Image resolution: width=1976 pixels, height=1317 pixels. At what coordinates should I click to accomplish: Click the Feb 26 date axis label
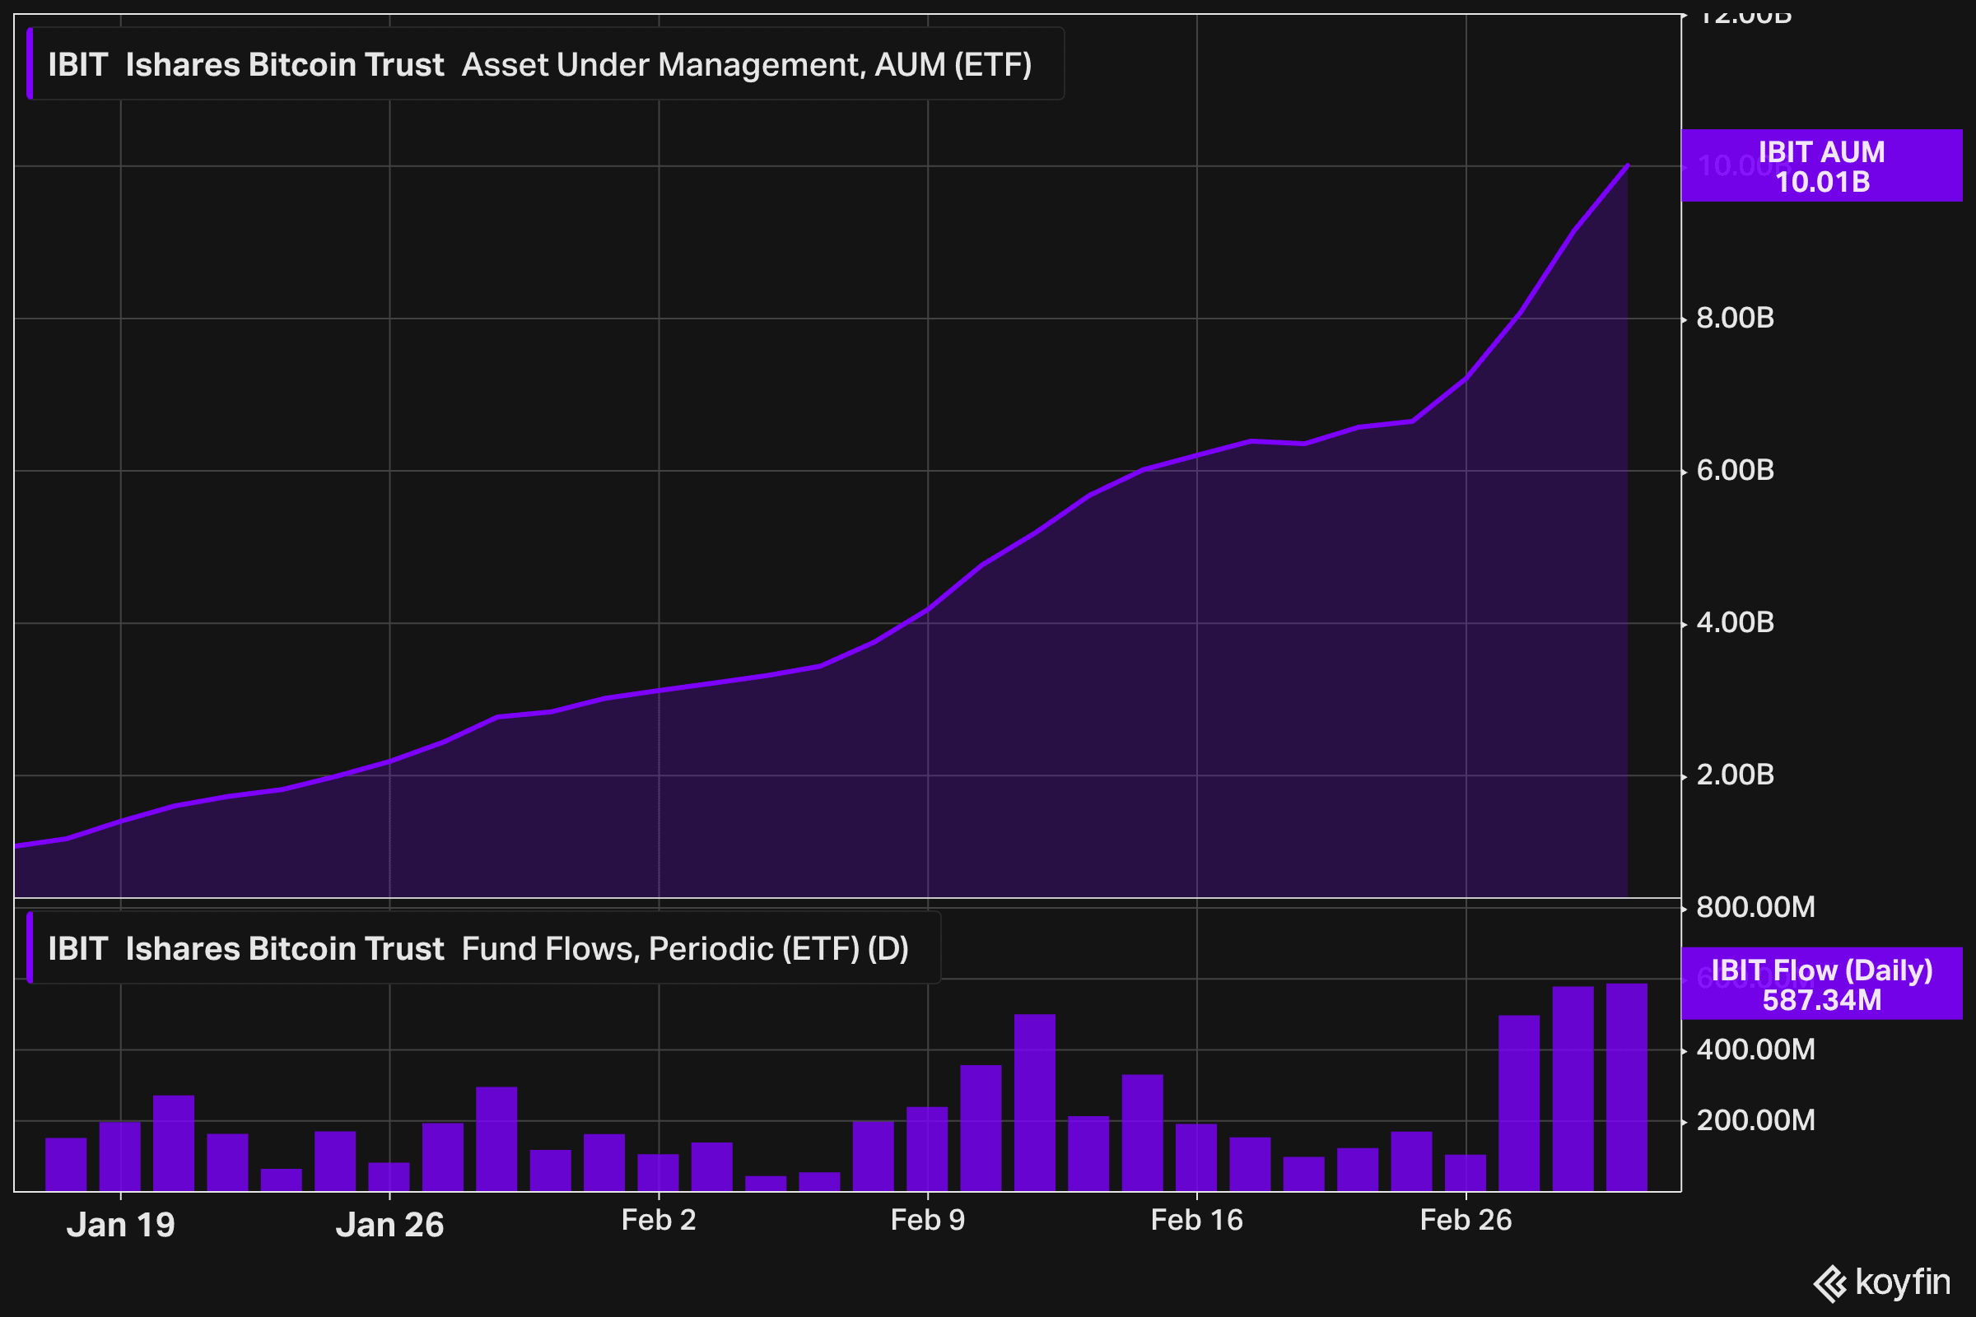(x=1466, y=1220)
